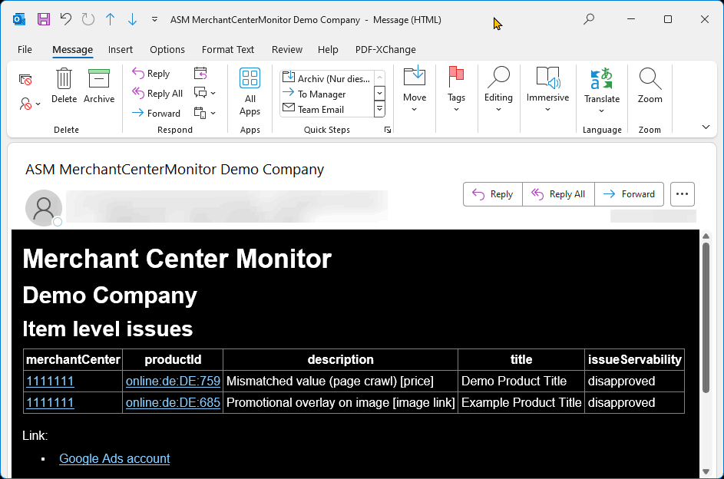Open the Google Ads account link
This screenshot has height=479, width=724.
(x=114, y=458)
